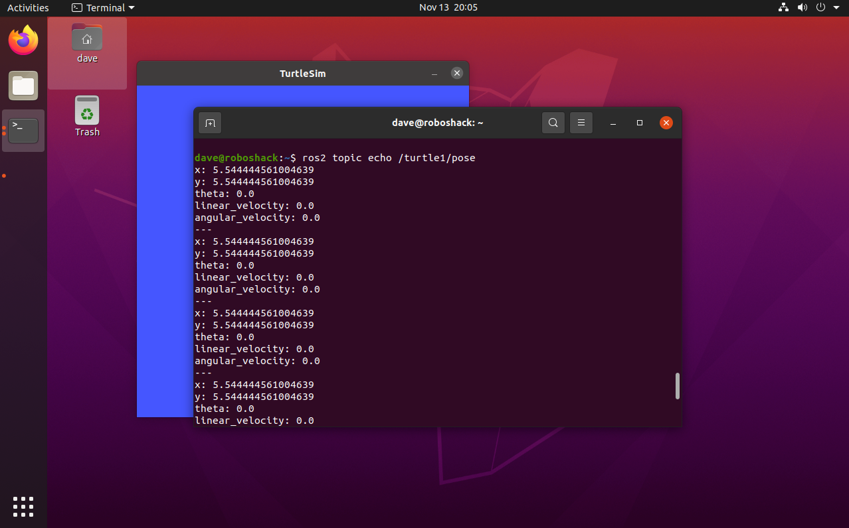
Task: Click the network status icon
Action: pyautogui.click(x=783, y=7)
